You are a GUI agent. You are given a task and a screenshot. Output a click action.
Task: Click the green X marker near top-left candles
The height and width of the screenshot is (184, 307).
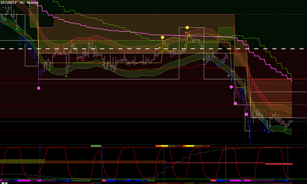[x=17, y=28]
